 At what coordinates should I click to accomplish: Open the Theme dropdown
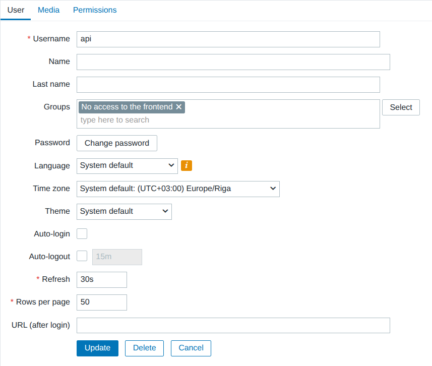point(124,211)
